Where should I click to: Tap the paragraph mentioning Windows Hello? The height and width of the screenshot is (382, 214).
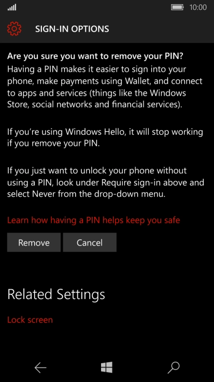tap(105, 138)
